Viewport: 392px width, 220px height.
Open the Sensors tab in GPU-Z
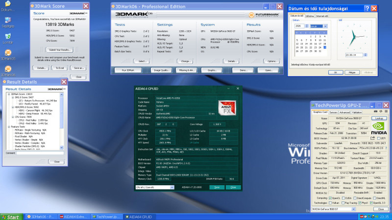pyautogui.click(x=333, y=112)
